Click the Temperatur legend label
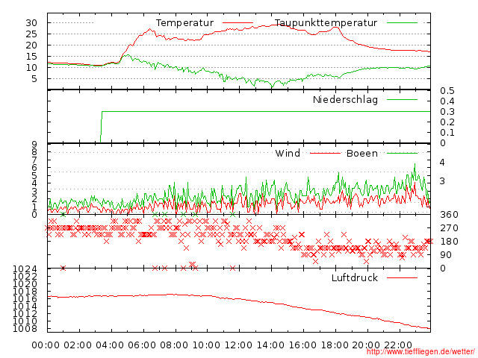478x358 pixels. pos(184,23)
